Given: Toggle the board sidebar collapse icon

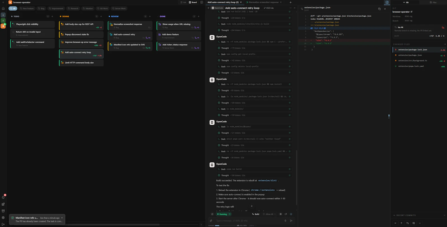Looking at the screenshot, I should coord(202,2).
